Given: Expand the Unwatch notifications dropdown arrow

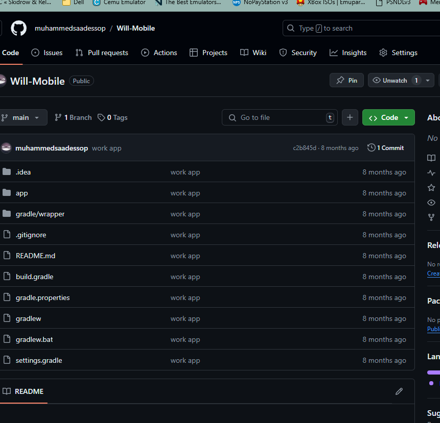Looking at the screenshot, I should click(x=428, y=80).
